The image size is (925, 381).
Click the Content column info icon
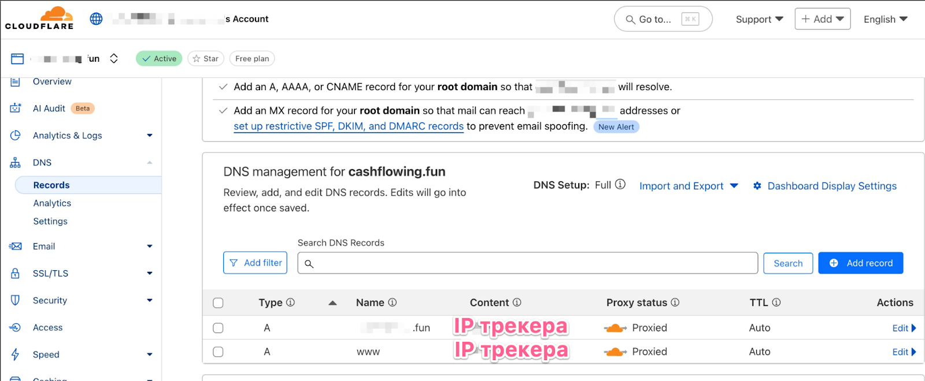[517, 302]
